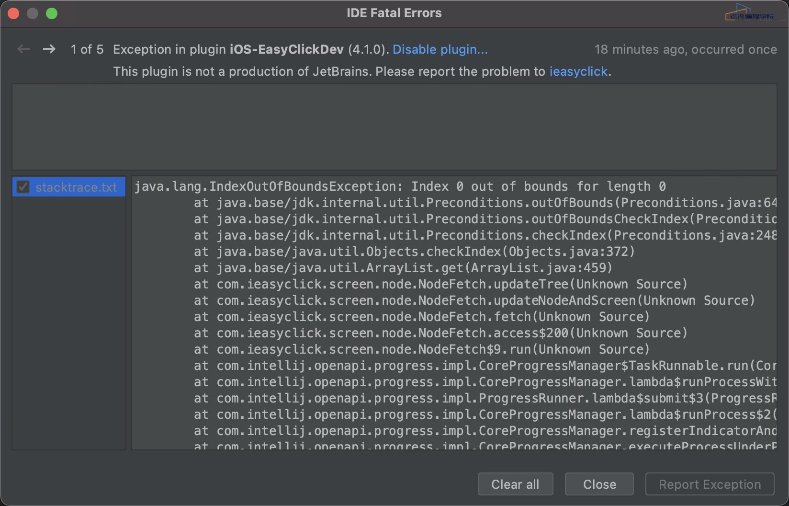Image resolution: width=789 pixels, height=506 pixels.
Task: Click the Close button
Action: (599, 484)
